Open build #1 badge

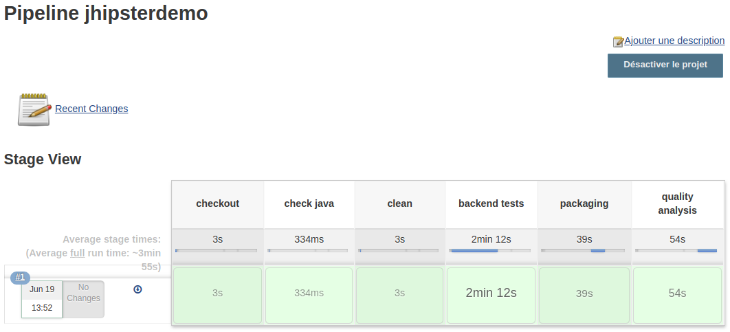coord(20,278)
